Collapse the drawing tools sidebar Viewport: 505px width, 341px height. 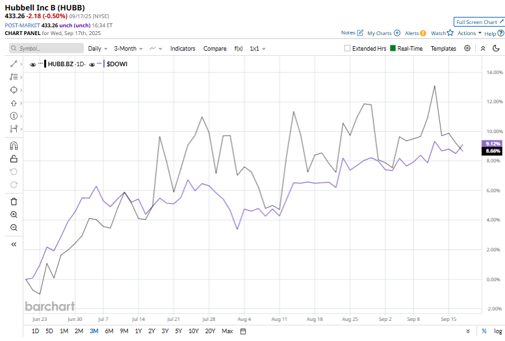14,244
